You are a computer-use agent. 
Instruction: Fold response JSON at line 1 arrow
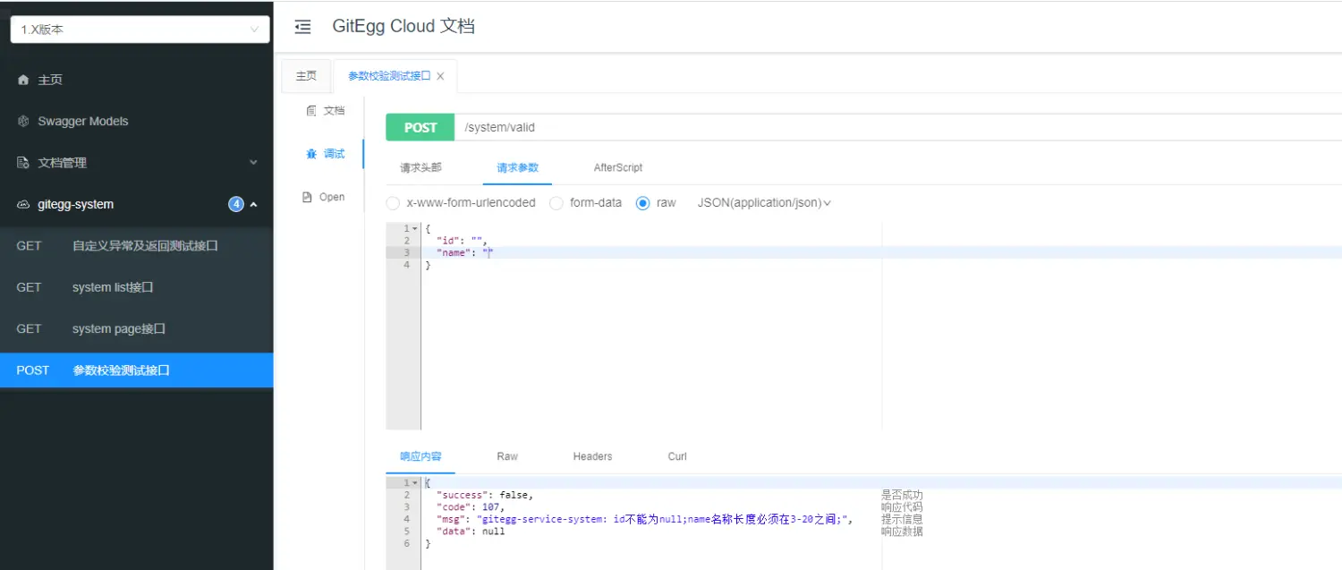pos(414,483)
